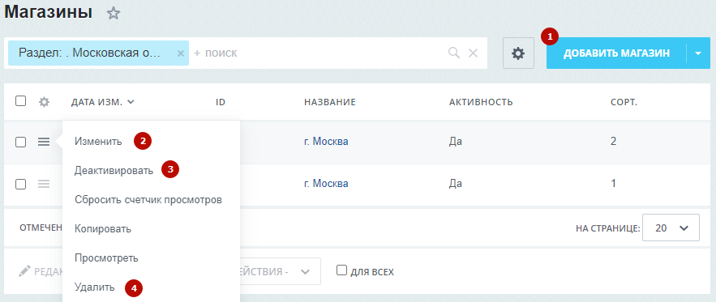Toggle the Для всех checkbox
The height and width of the screenshot is (302, 716).
(x=341, y=270)
